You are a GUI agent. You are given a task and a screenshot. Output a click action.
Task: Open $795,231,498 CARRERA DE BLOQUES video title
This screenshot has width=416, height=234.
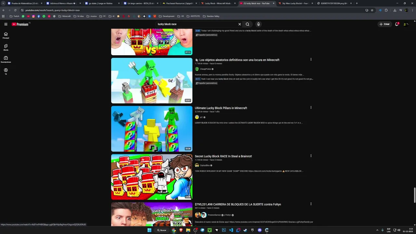(x=238, y=204)
